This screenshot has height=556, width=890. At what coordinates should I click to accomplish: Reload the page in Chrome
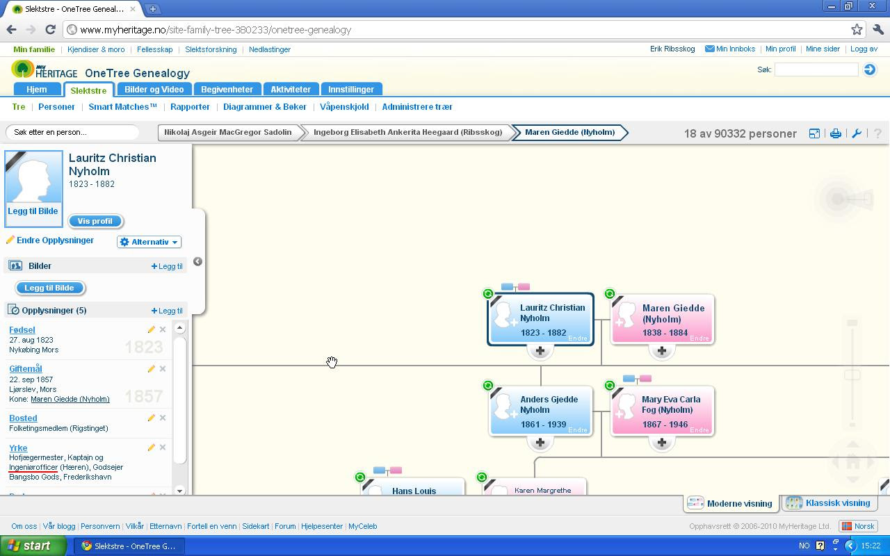(x=50, y=30)
